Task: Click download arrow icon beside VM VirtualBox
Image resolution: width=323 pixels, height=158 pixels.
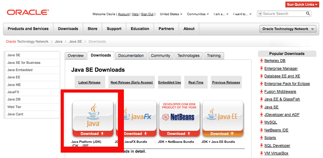Action: tap(261, 153)
